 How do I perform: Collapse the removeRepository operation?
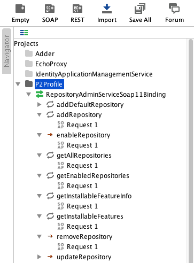[x=40, y=237]
